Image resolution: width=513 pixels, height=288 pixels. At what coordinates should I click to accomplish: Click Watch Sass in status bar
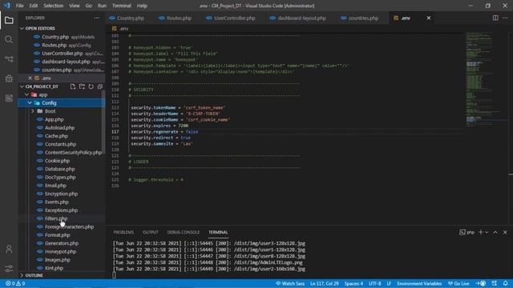[x=290, y=283]
